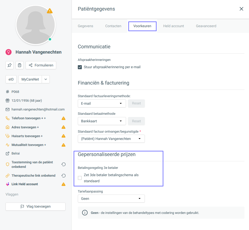Image resolution: width=249 pixels, height=230 pixels.
Task: Click the external link icon beside Belrai
Action: click(8, 154)
